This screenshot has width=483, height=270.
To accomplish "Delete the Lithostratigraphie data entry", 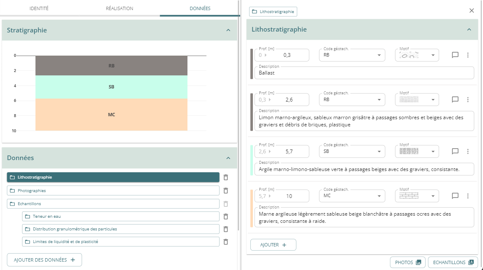I will (226, 177).
